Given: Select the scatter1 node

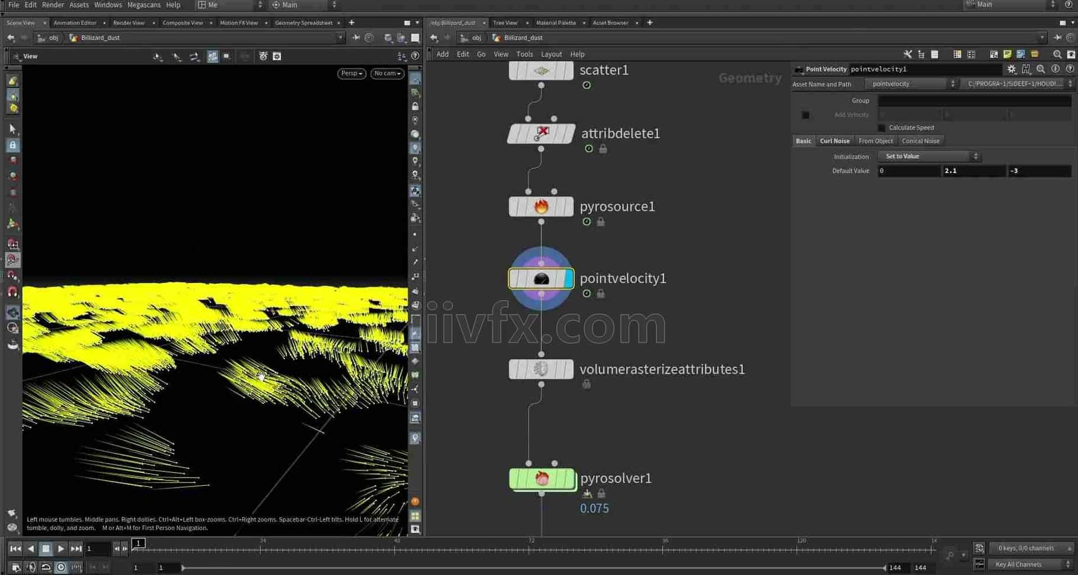Looking at the screenshot, I should 541,71.
